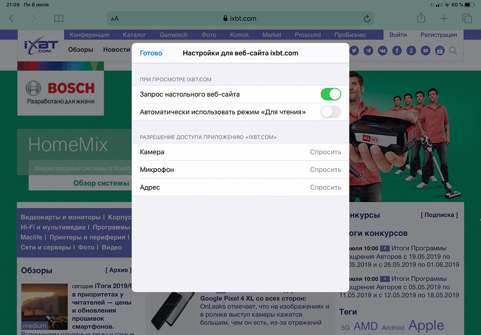Open the Market menu item

(x=271, y=35)
